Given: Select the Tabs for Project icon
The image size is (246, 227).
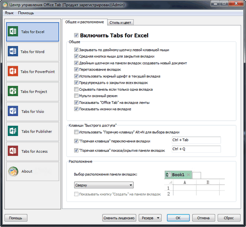Looking at the screenshot, I should click(13, 91).
